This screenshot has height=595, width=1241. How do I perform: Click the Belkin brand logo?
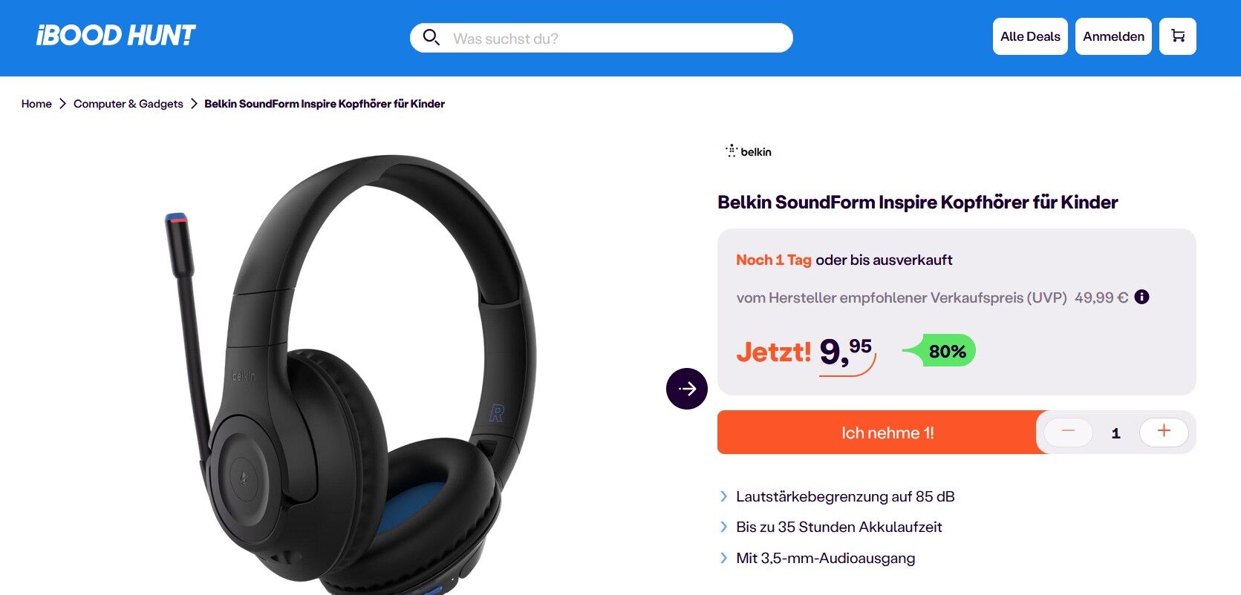point(749,151)
